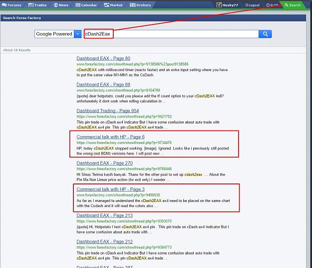Click the clock time display

(x=272, y=5)
